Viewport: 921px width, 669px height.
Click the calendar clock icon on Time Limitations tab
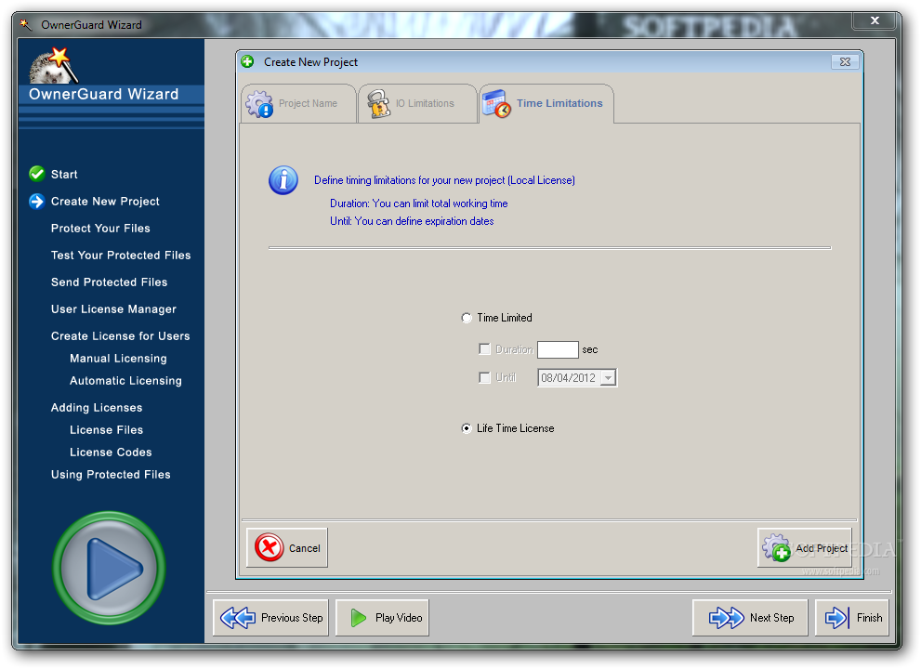click(497, 104)
